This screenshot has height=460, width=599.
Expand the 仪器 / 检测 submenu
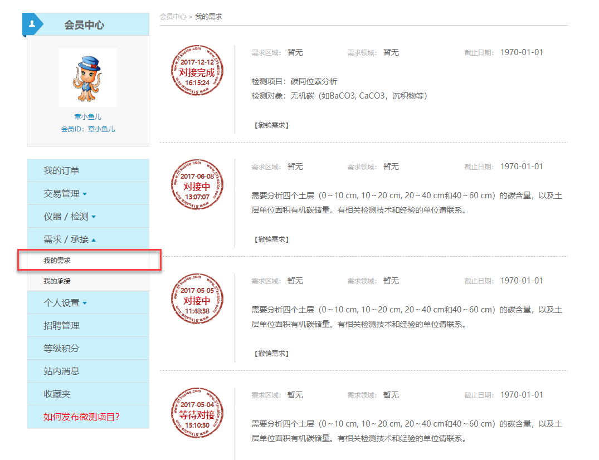click(94, 217)
